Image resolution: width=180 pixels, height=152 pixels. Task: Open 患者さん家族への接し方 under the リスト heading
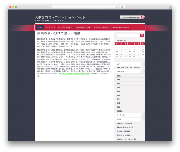coord(125,127)
